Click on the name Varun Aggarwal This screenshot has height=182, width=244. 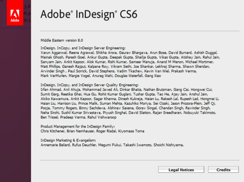(54, 53)
